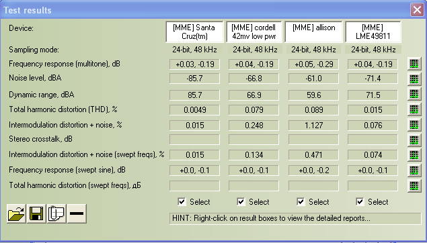Viewport: 427px width, 243px height.
Task: Click allison IMD + noise value 1.127
Action: [x=313, y=126]
